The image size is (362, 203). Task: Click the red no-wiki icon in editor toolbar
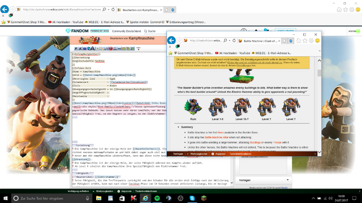click(x=111, y=48)
